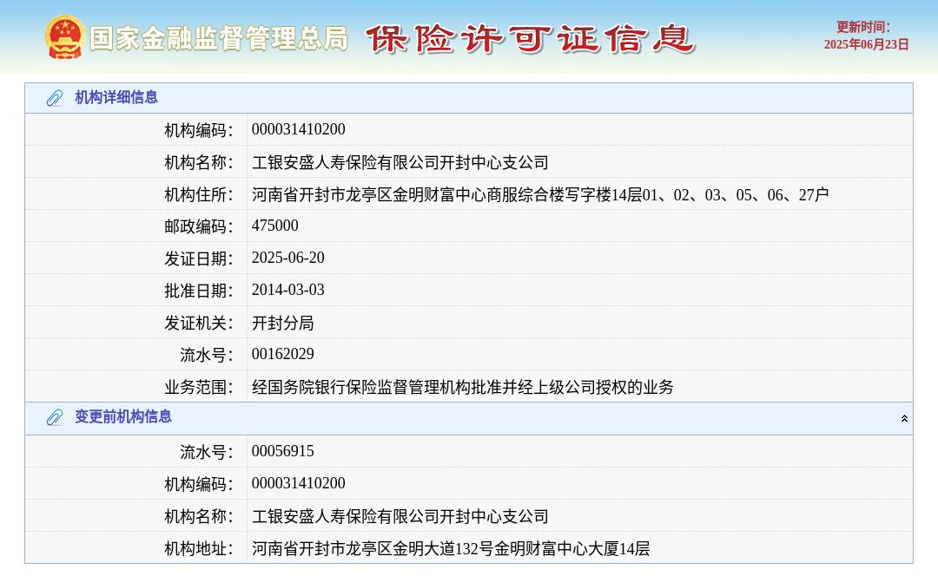Click the national emblem logo

pyautogui.click(x=64, y=37)
